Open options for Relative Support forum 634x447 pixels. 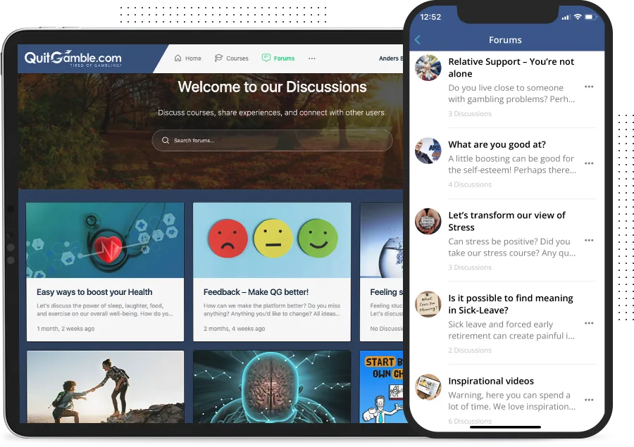point(589,87)
